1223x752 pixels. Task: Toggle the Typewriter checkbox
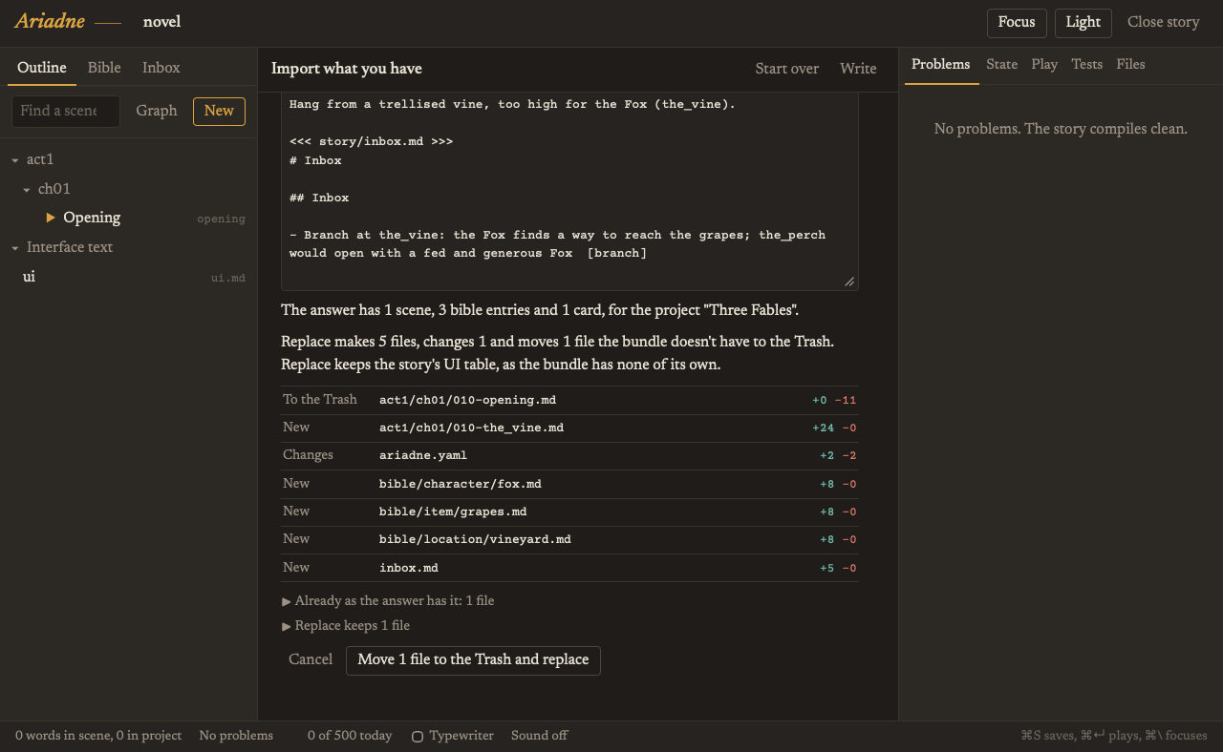tap(418, 736)
